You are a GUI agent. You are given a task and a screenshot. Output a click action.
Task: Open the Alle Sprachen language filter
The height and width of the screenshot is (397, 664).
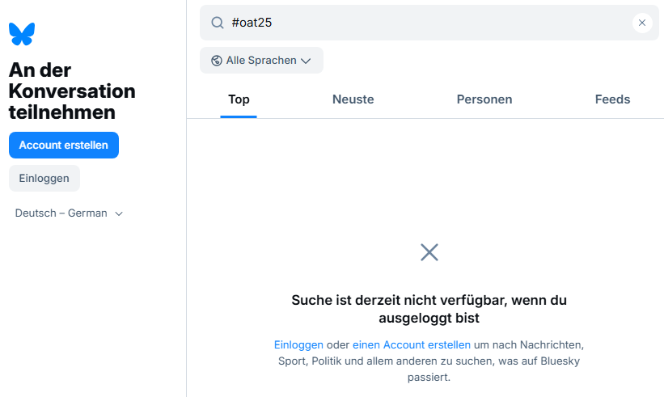pyautogui.click(x=260, y=61)
